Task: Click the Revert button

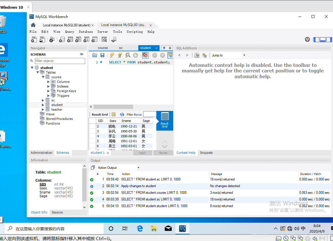Action: [163, 153]
